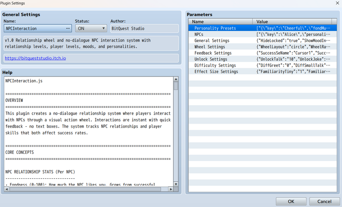Close the Plugin Settings window
This screenshot has width=342, height=207.
point(337,3)
